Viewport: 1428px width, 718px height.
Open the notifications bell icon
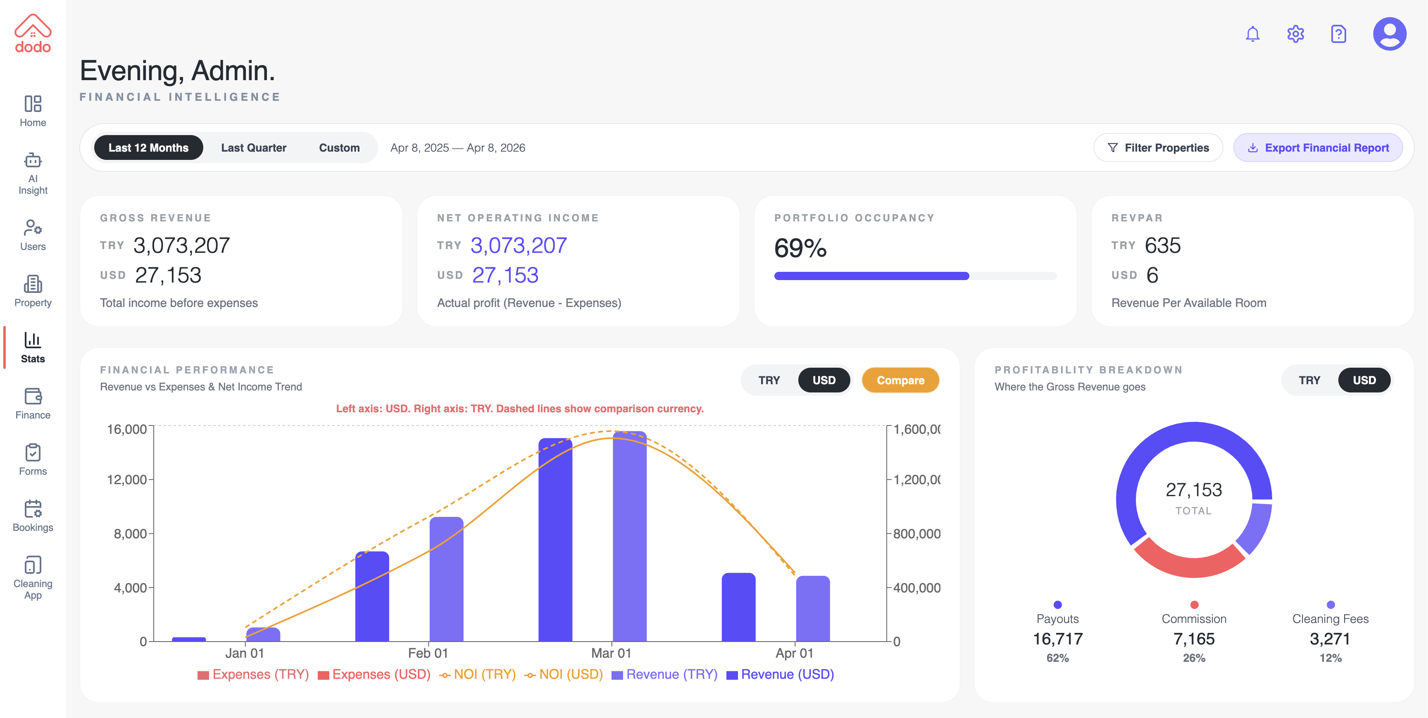pos(1252,34)
